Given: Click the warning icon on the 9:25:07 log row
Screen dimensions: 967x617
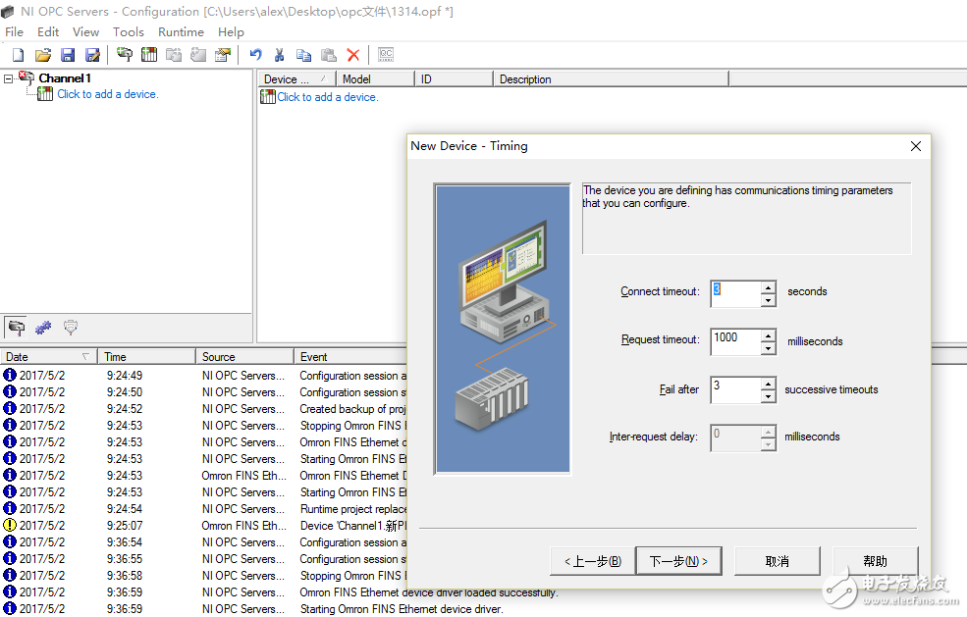Looking at the screenshot, I should click(10, 525).
